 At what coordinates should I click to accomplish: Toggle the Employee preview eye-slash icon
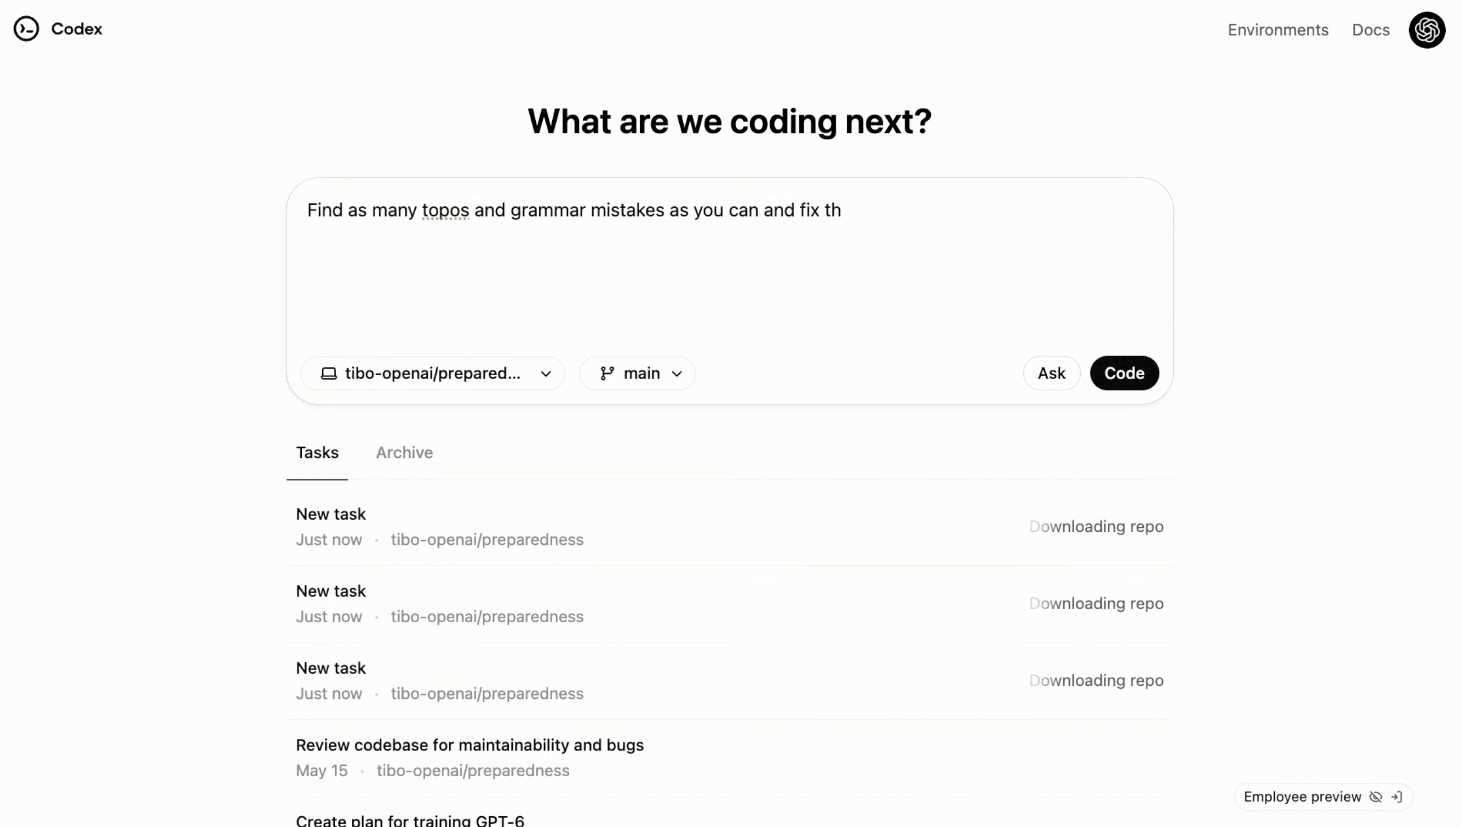pos(1375,797)
